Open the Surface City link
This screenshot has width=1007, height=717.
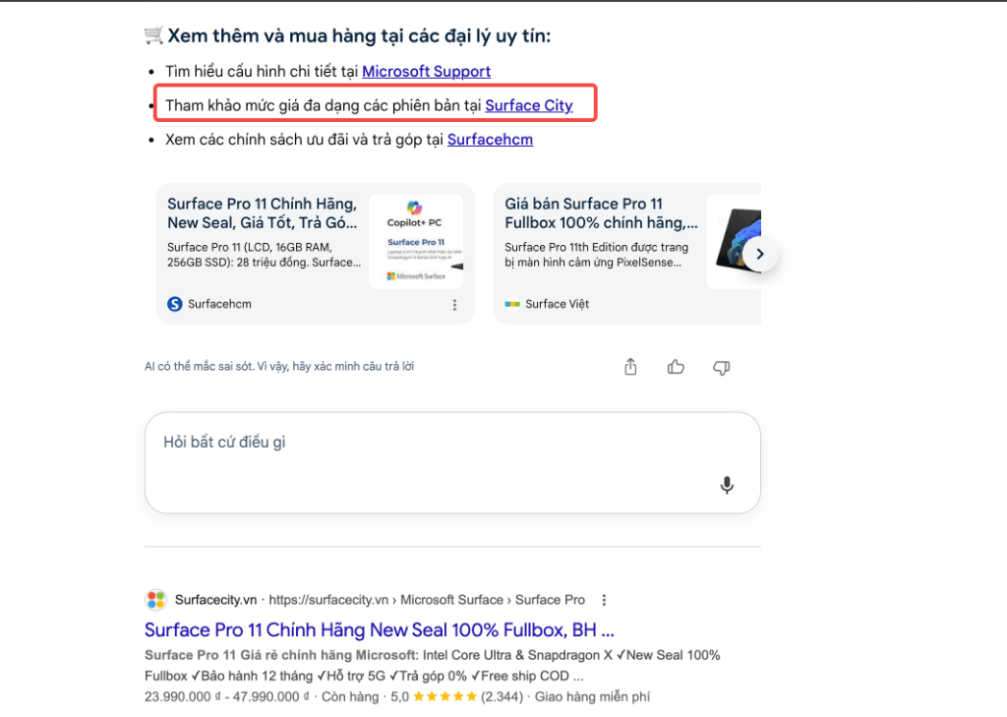point(528,105)
